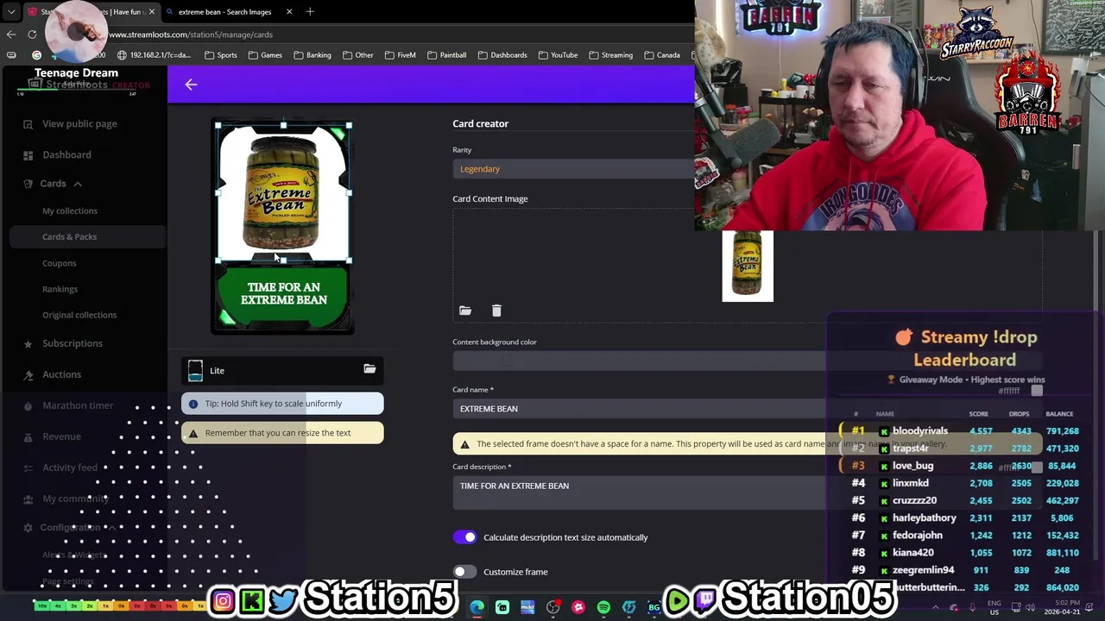Switch to the Streamloots browser tab

[x=91, y=11]
